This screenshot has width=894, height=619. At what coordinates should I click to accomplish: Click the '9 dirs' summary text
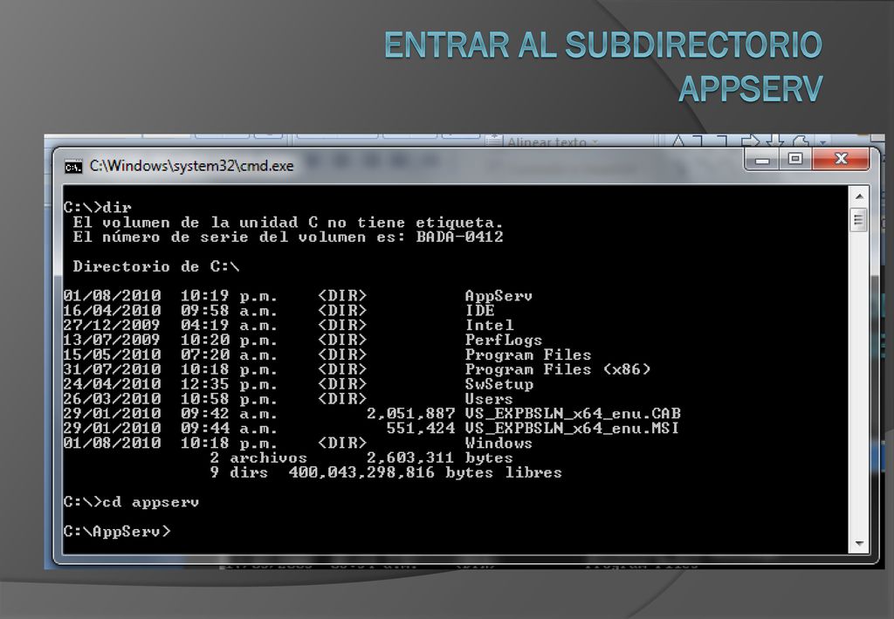[239, 472]
